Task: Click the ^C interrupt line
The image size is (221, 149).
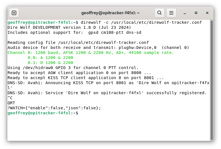Action: tap(10, 98)
